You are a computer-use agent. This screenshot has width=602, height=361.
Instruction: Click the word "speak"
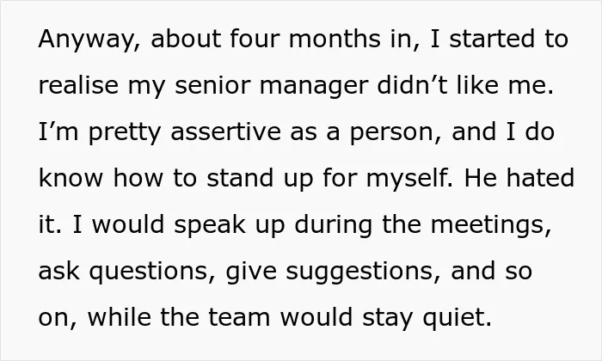[210, 225]
